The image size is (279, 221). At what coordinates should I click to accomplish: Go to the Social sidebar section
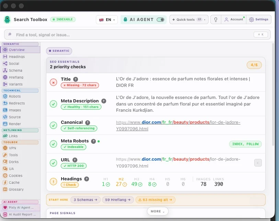20,63
